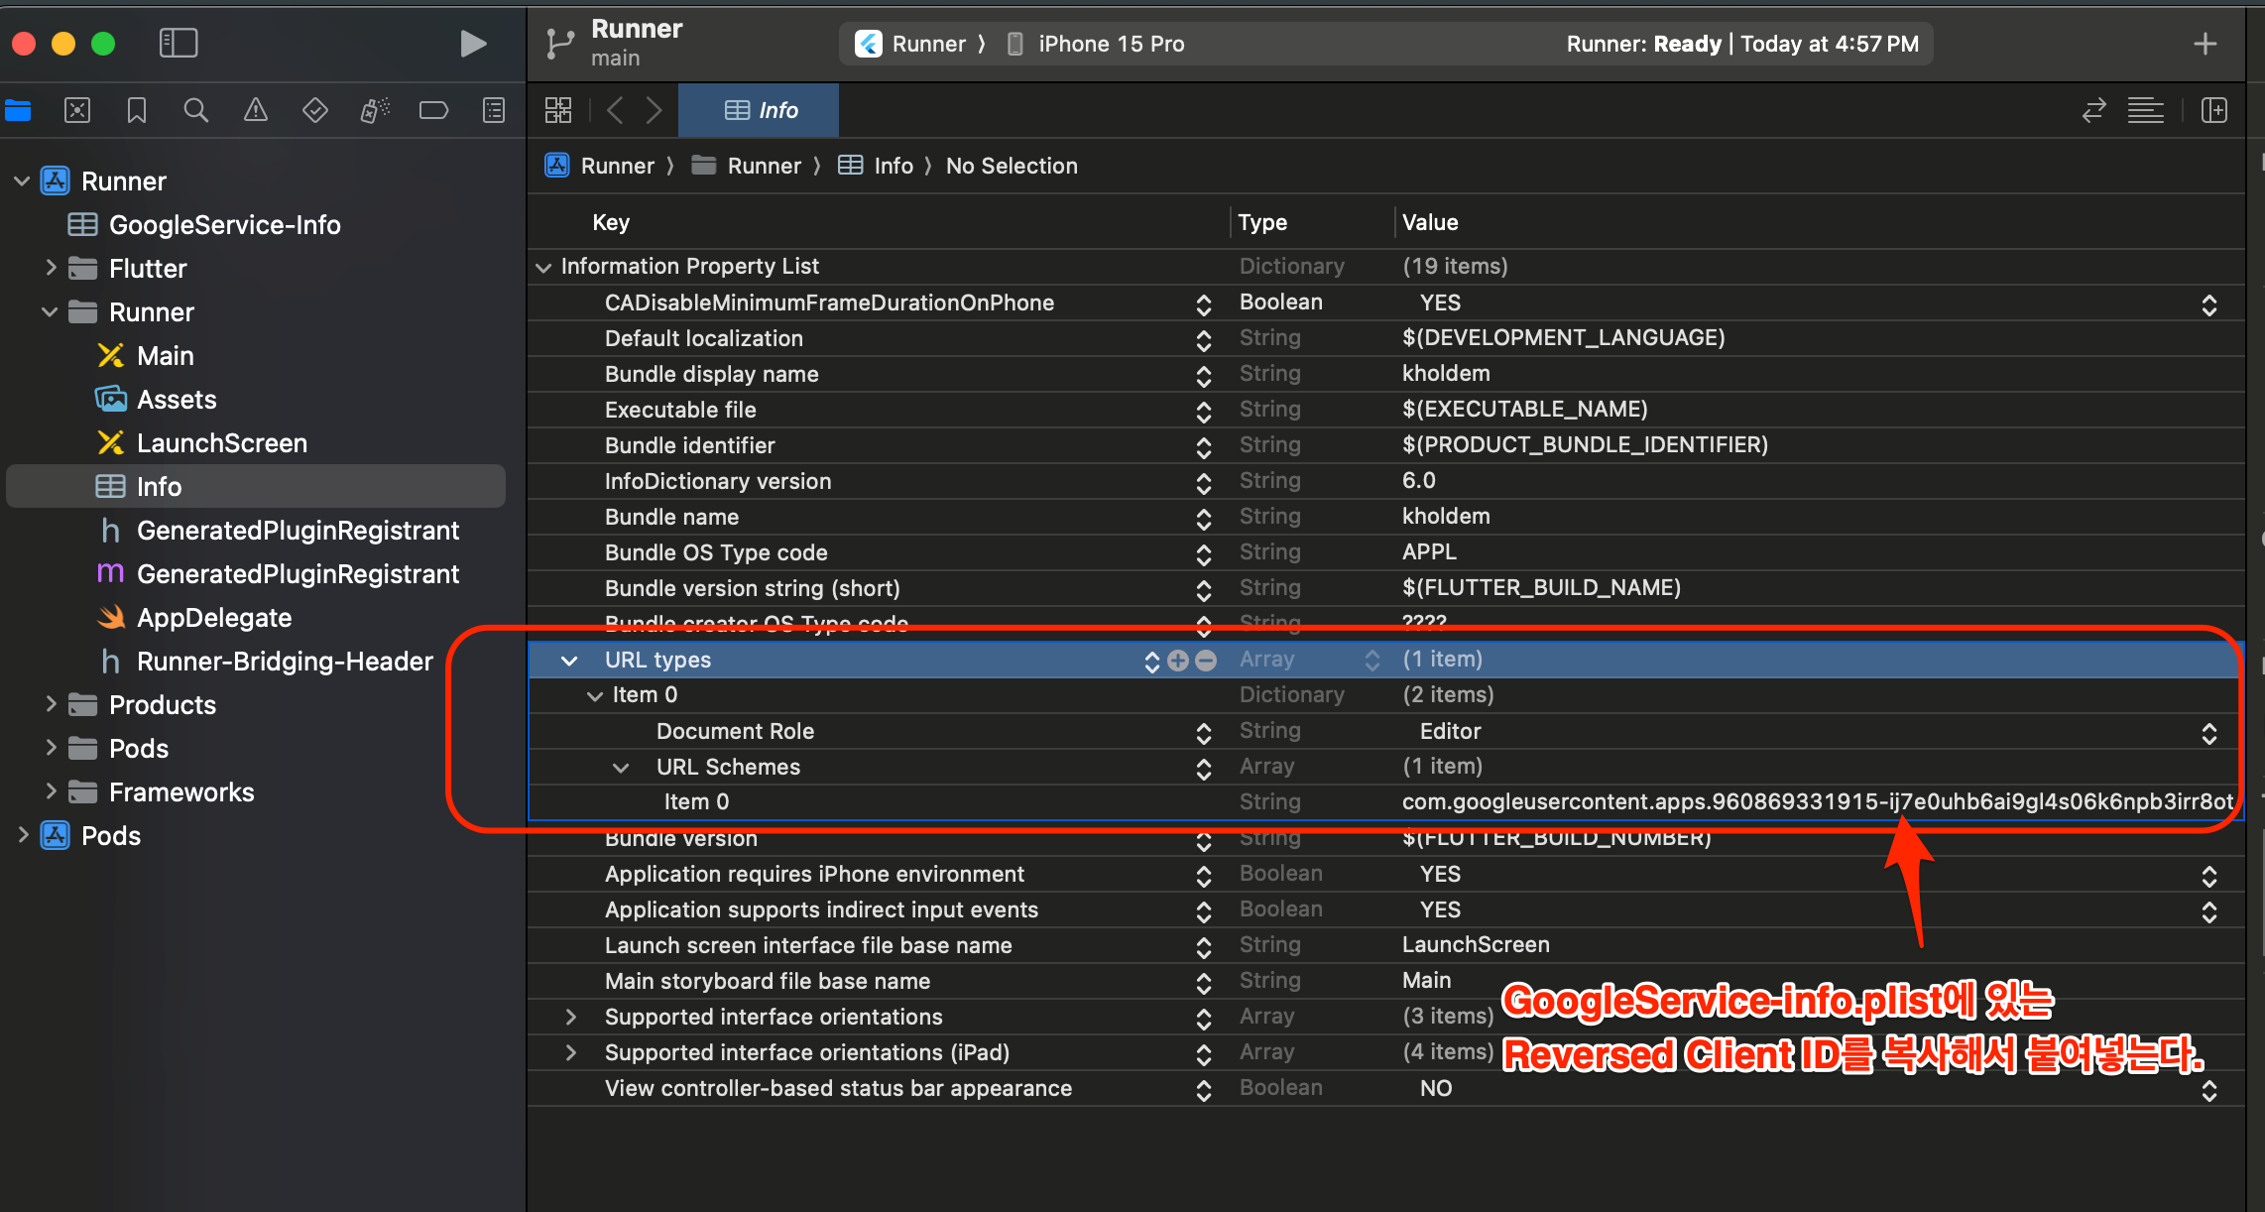Open the Issue navigator warning icon

coord(256,110)
